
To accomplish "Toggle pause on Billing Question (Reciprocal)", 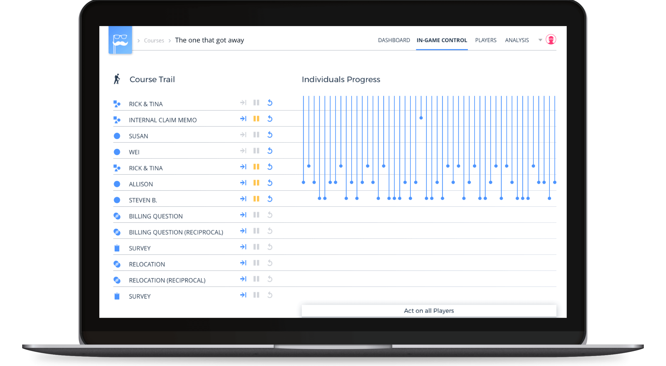I will tap(256, 231).
